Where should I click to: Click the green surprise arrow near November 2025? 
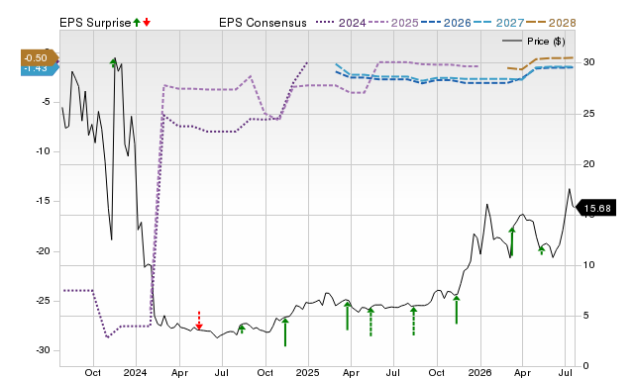coord(456,310)
